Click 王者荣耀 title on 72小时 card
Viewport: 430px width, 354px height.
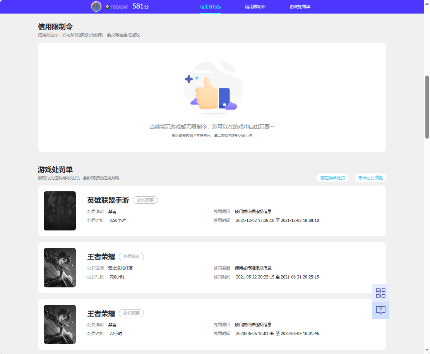(x=101, y=314)
